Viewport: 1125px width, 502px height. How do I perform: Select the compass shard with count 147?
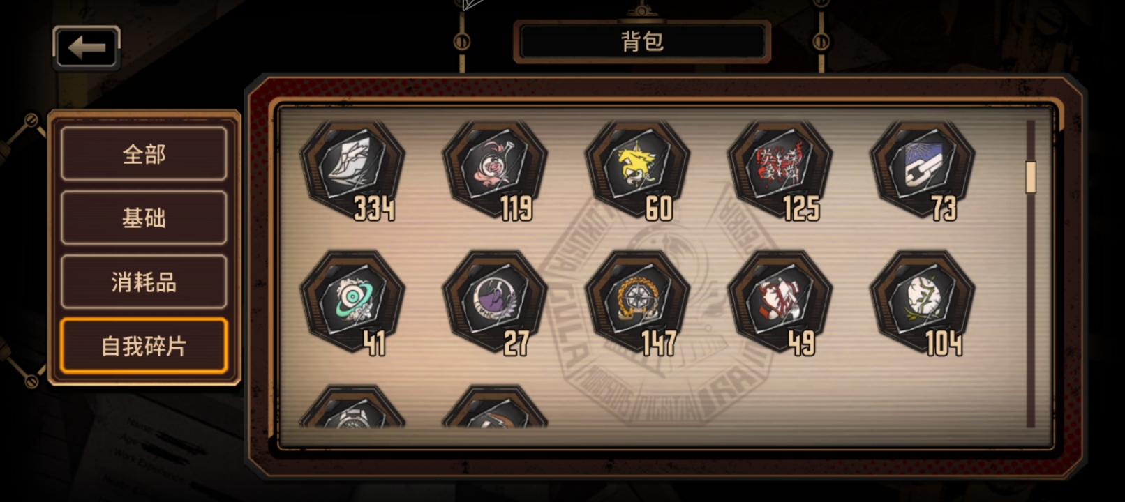pyautogui.click(x=637, y=303)
